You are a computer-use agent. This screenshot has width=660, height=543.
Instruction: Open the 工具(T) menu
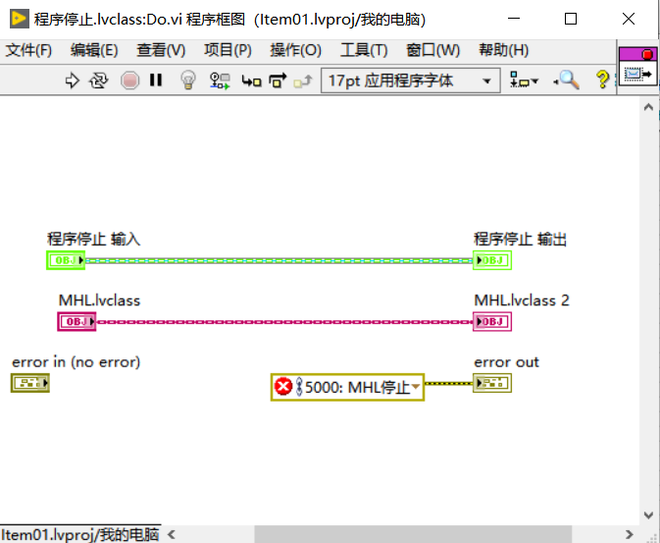point(364,50)
